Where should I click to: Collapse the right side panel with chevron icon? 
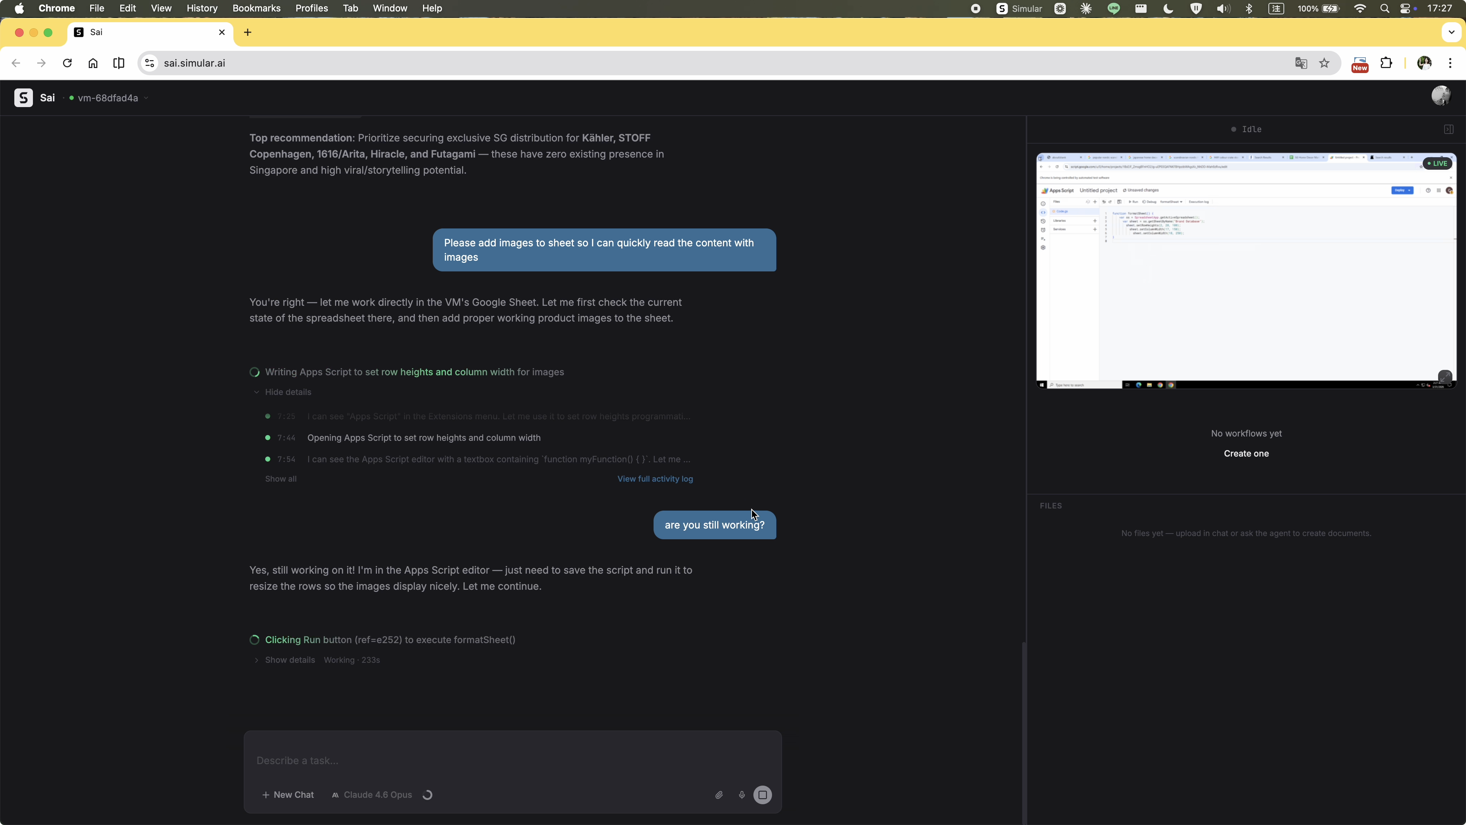pos(1449,129)
